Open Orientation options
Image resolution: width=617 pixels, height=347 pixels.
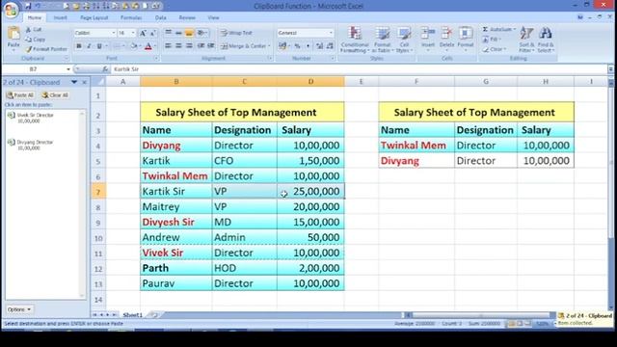click(202, 33)
